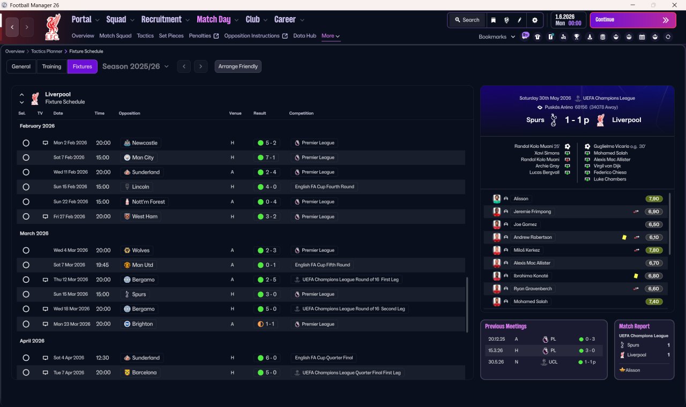Click substitution arrow icon on Jeremie Frimpong row
This screenshot has height=407, width=686.
(636, 212)
